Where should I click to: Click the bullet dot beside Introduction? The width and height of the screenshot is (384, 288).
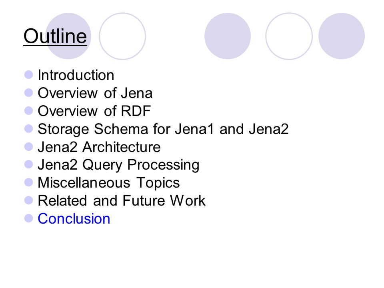click(x=29, y=75)
